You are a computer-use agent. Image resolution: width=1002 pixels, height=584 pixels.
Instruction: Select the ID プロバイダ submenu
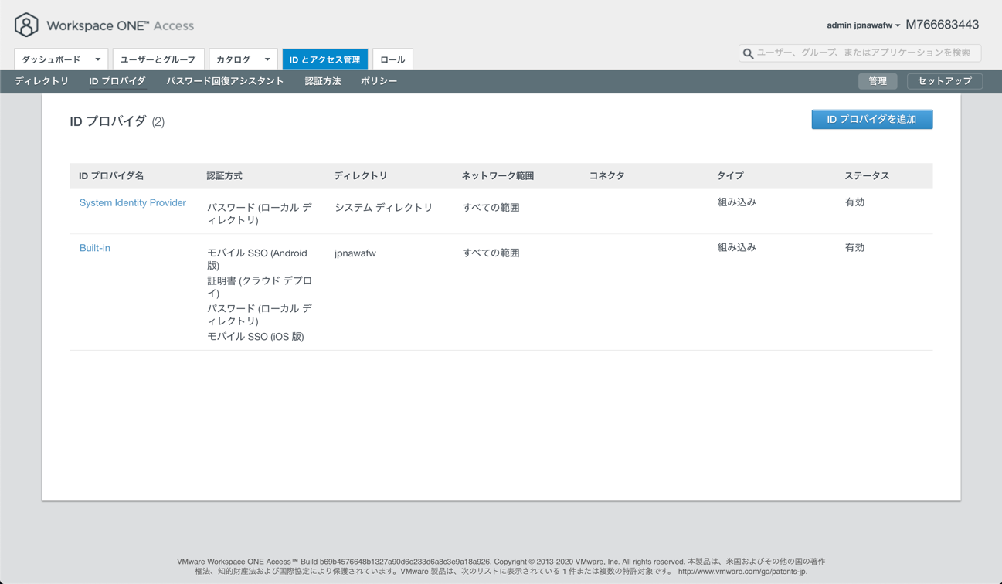point(117,81)
